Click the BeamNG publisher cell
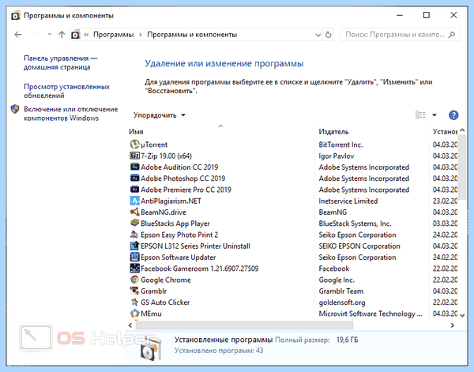Viewport: 474px width, 372px height. click(333, 212)
